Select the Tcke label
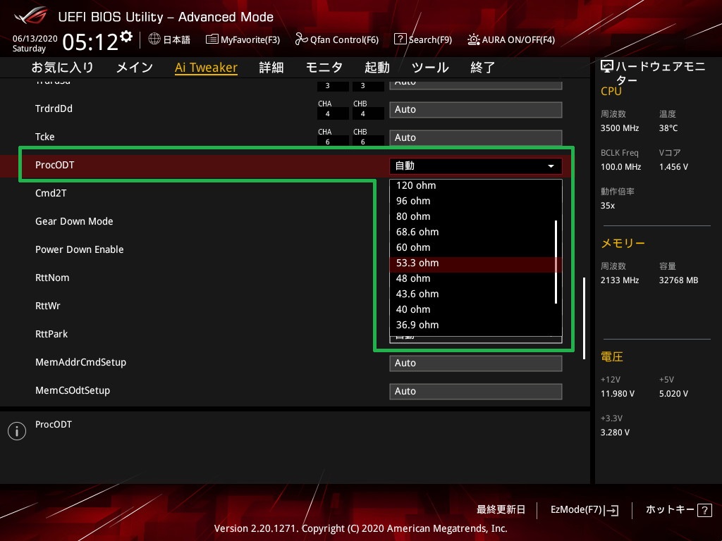Screen dimensions: 722x541 point(44,137)
